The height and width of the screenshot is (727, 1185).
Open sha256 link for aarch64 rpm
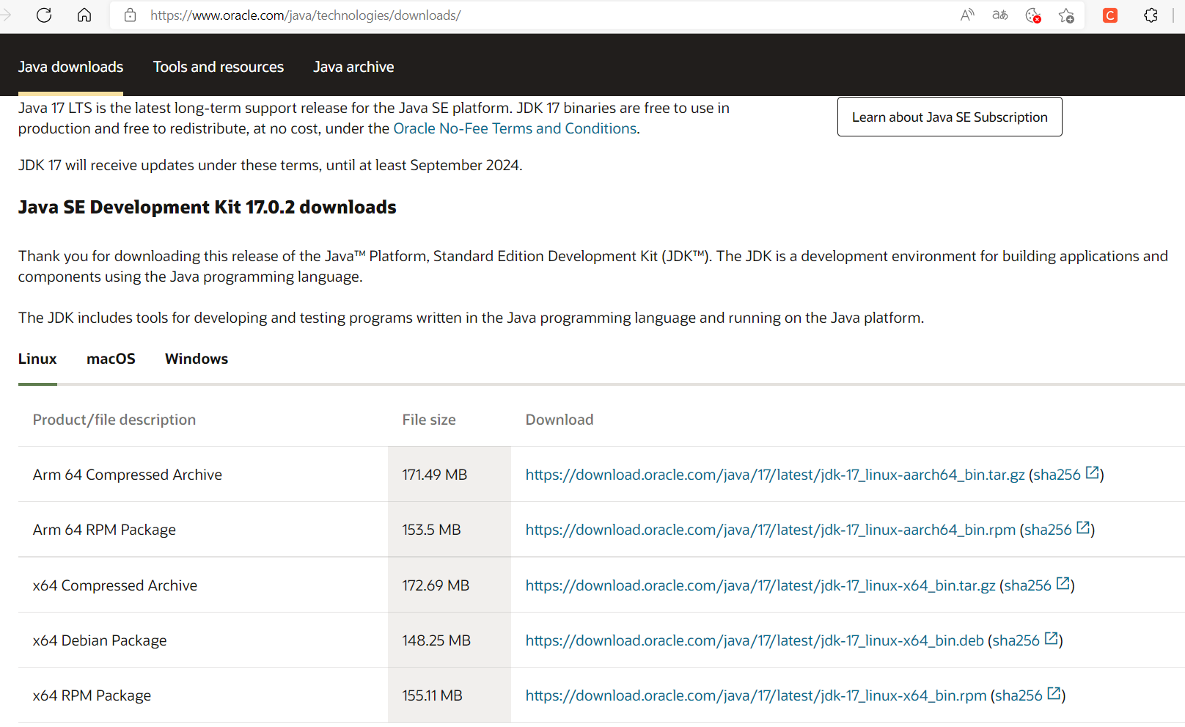click(1048, 530)
